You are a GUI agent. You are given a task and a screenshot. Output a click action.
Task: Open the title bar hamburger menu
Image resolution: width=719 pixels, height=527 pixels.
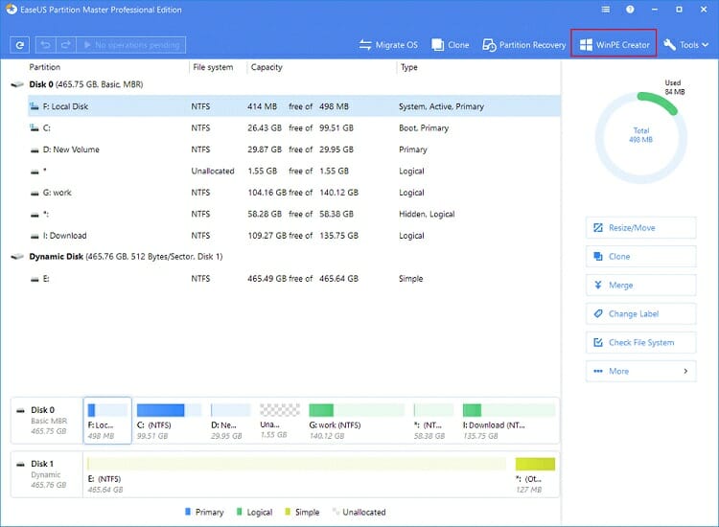(x=606, y=11)
